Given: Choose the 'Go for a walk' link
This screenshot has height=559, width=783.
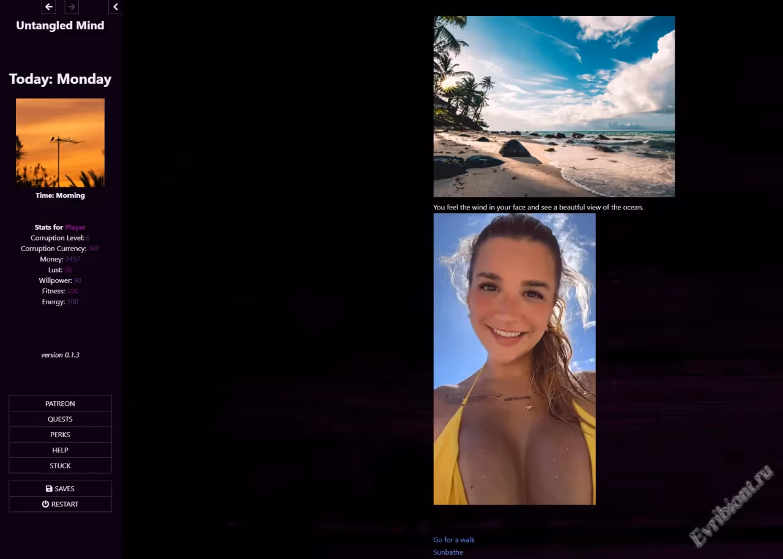Looking at the screenshot, I should tap(453, 539).
